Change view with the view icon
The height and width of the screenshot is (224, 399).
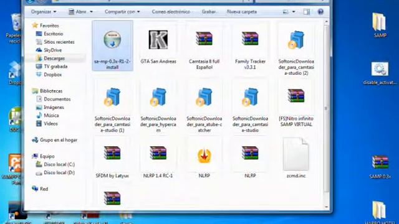[x=286, y=12]
